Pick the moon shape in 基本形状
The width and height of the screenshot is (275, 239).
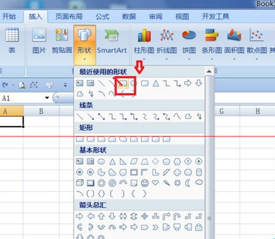188,183
